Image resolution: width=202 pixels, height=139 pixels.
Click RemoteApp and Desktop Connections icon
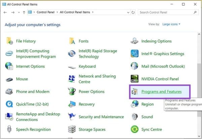(9, 116)
